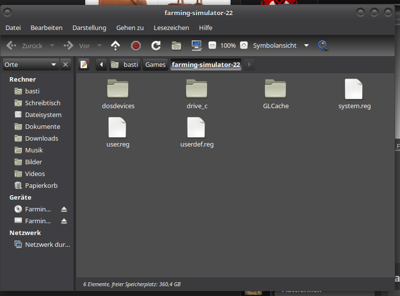Go to basti in the path bar

click(x=125, y=64)
